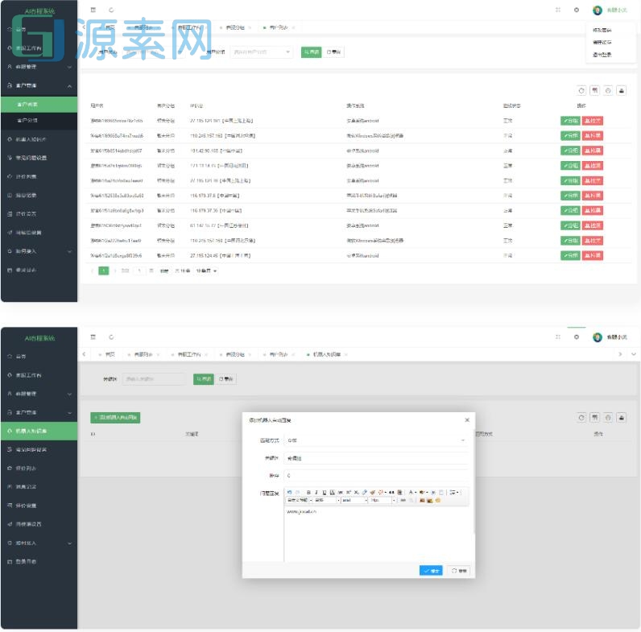Viewport: 641px width, 632px height.
Task: Expand 客服管理 sidebar chevron in top screenshot
Action: (x=69, y=67)
